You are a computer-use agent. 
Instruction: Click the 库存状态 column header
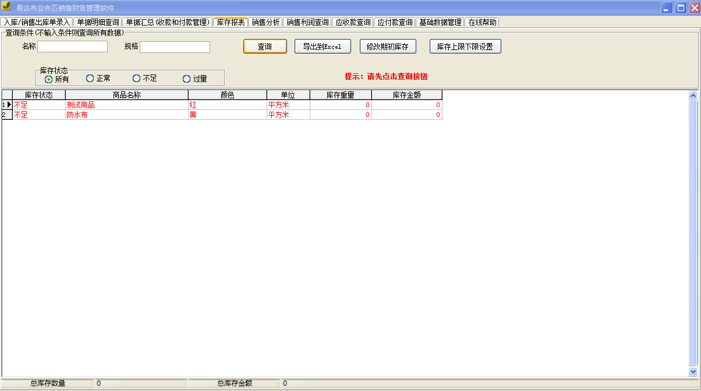click(39, 95)
